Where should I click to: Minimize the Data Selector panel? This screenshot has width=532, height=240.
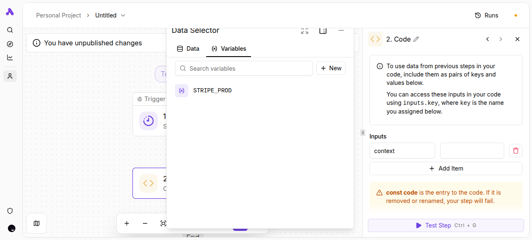point(341,30)
